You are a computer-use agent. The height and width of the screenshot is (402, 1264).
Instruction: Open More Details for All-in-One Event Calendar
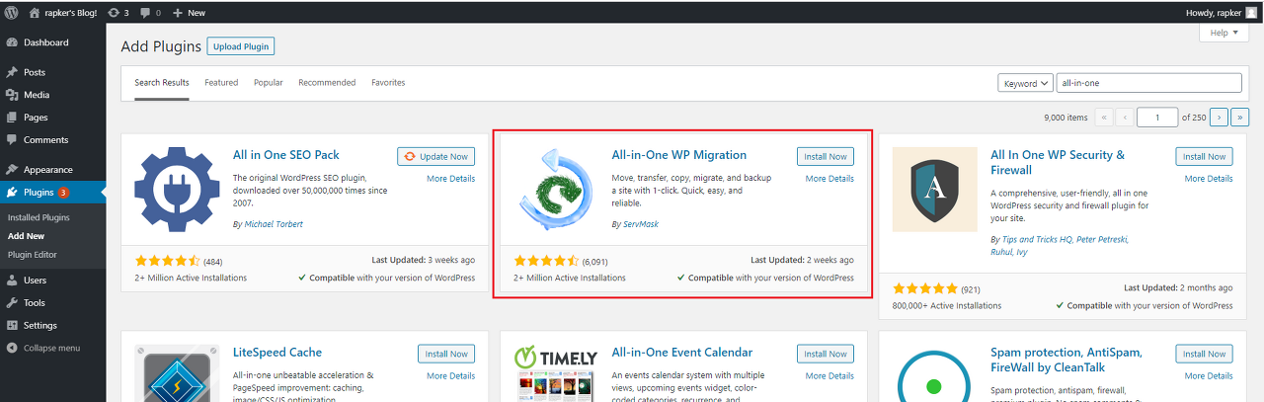(829, 376)
